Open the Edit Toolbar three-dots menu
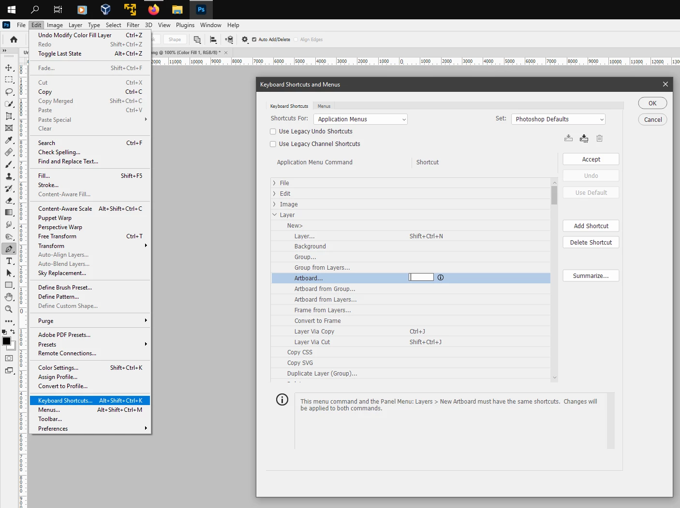 (x=9, y=321)
